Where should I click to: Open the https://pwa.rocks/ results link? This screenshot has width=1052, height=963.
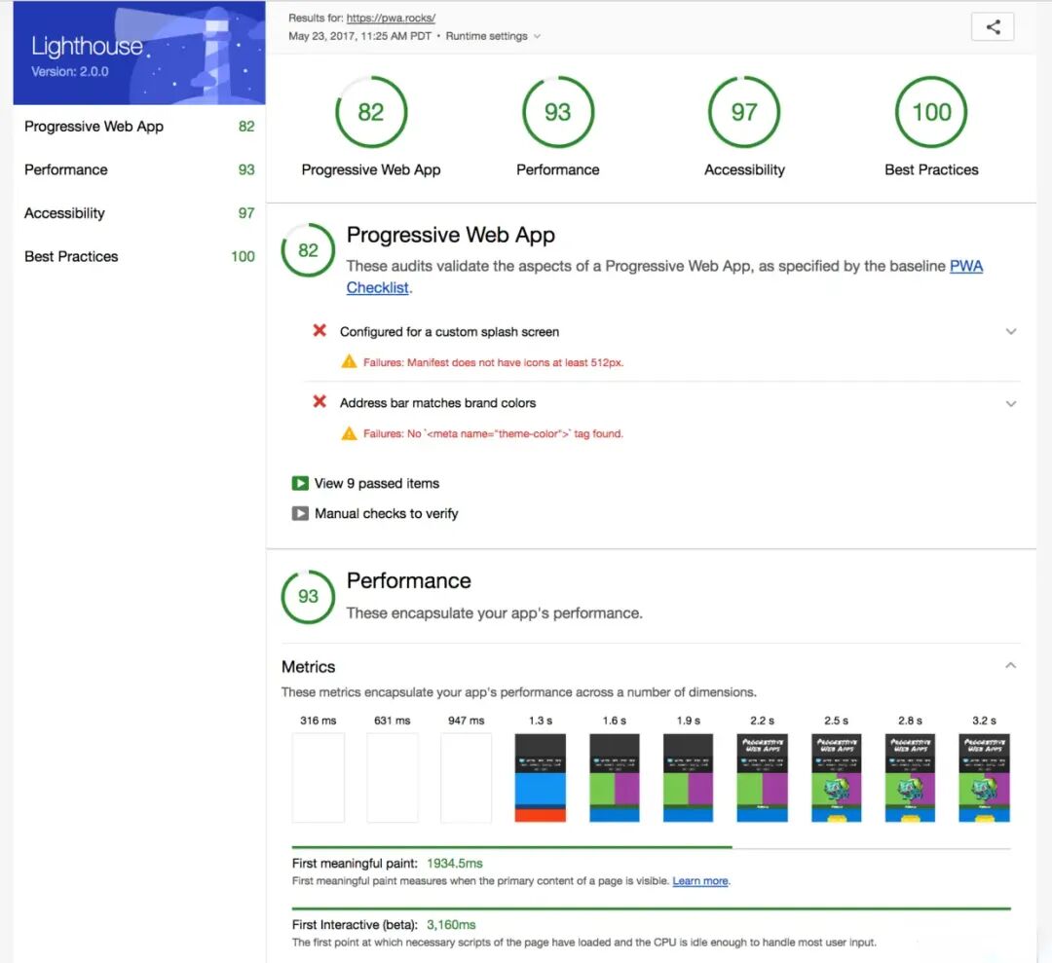point(391,19)
